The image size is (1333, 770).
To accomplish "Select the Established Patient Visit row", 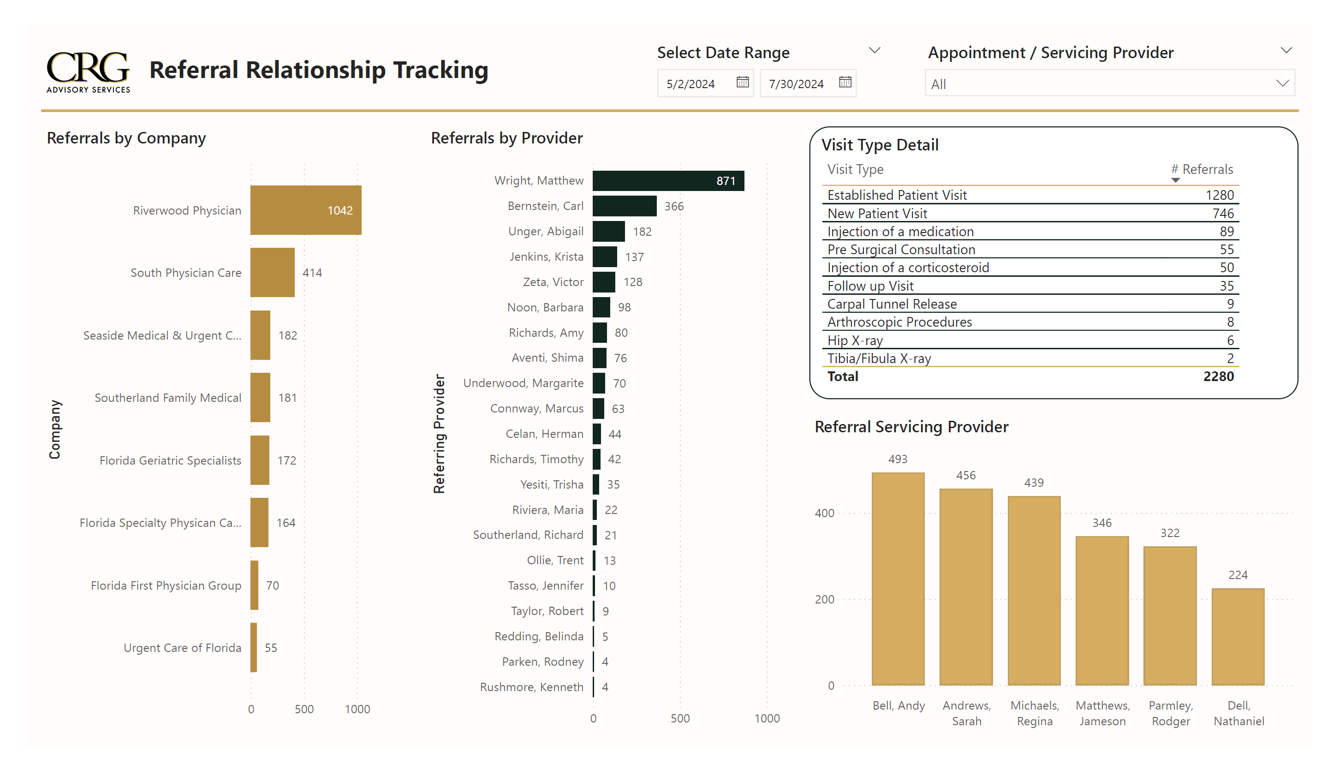I will tap(896, 195).
